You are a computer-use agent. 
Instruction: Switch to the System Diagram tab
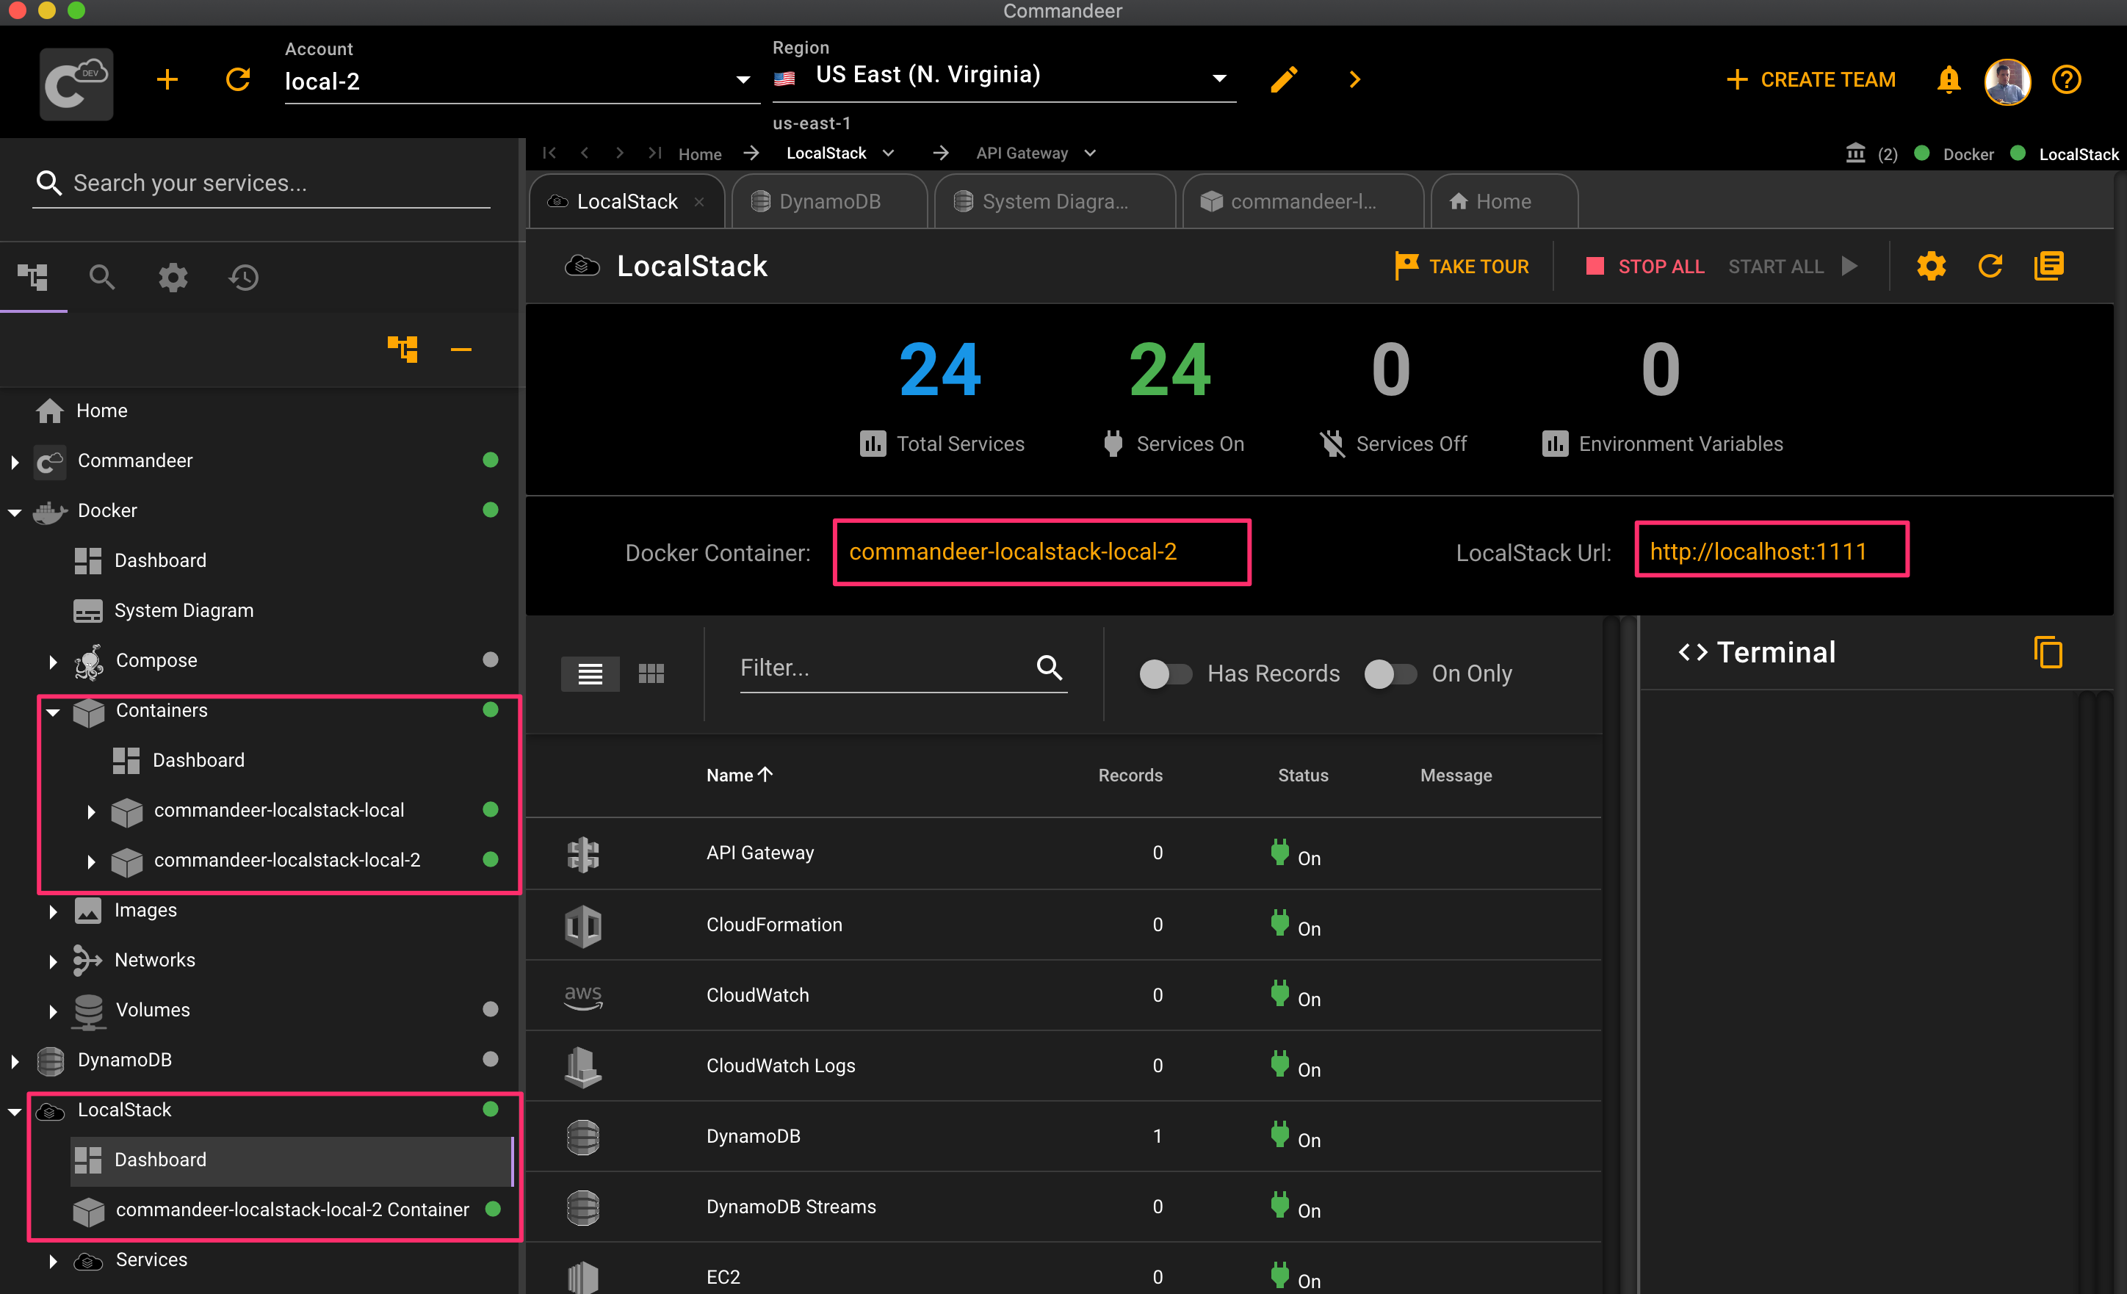pos(1054,202)
